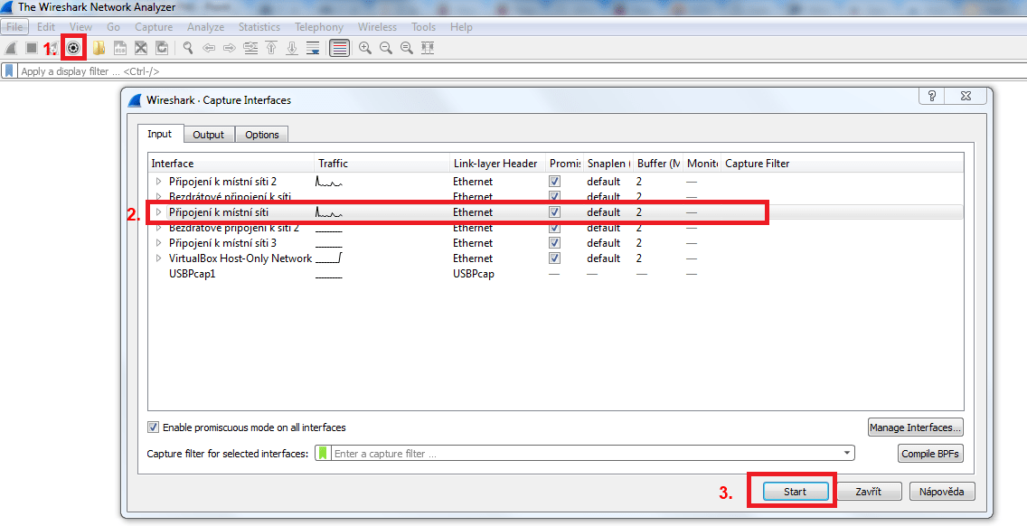The width and height of the screenshot is (1027, 526).
Task: Click the display filter bookmark icon
Action: pos(9,70)
